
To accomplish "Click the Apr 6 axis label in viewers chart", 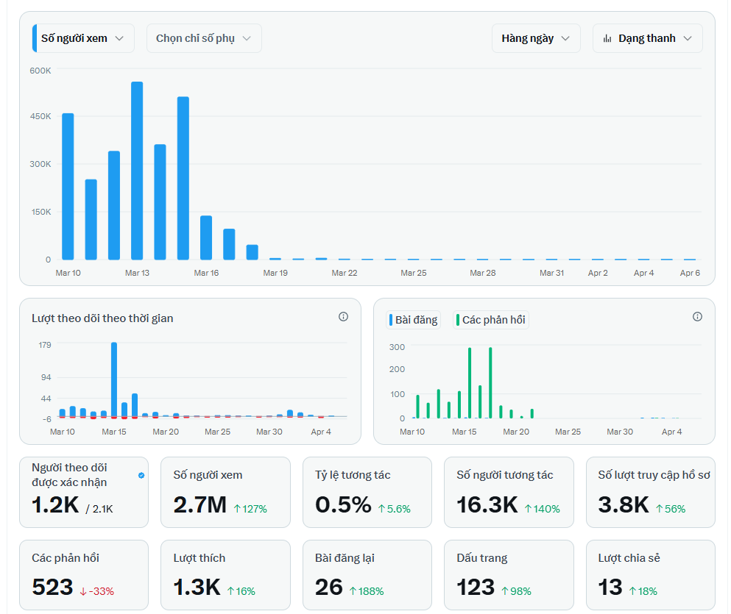I will click(x=690, y=273).
